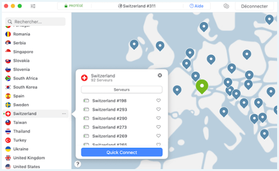Viewport: 279px width, 171px height.
Task: Connect to Switzerland #198 server
Action: pos(109,101)
